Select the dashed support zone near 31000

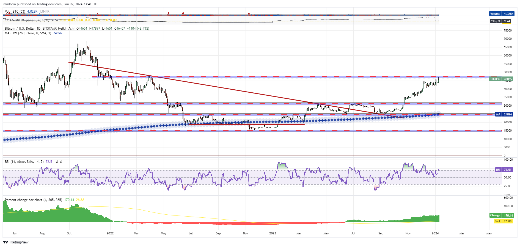coord(252,104)
